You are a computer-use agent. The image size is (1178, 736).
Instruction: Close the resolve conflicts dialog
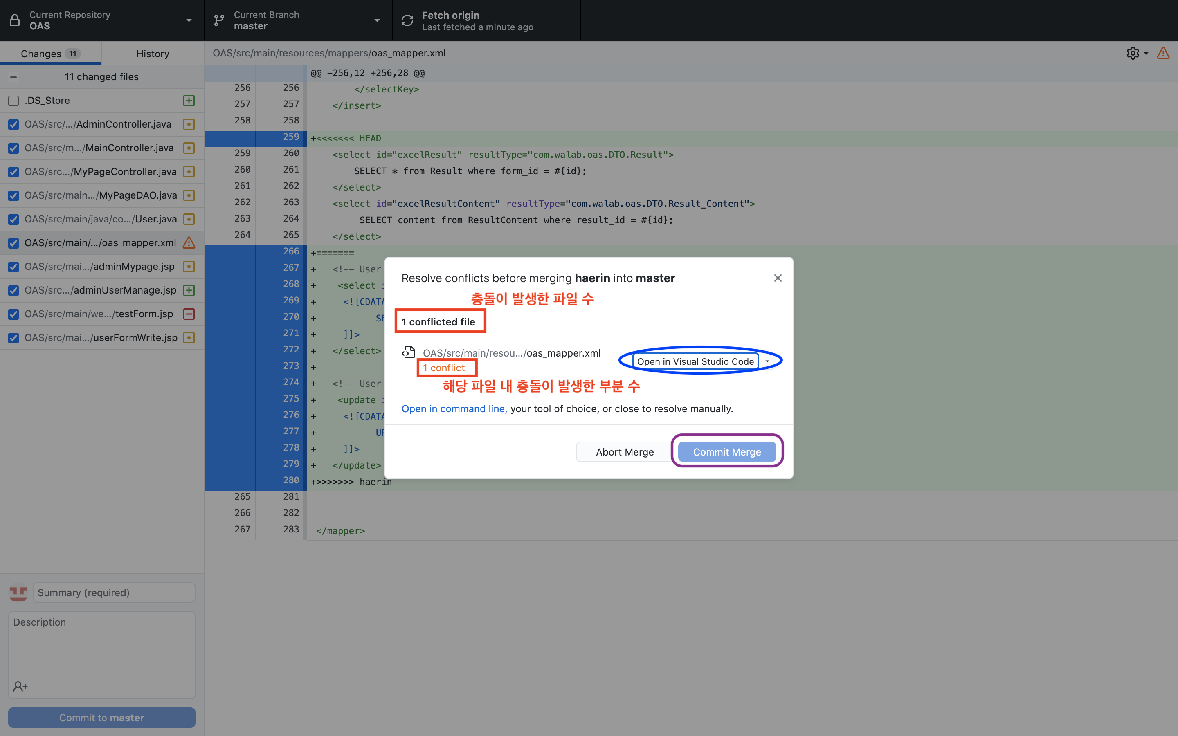(778, 278)
